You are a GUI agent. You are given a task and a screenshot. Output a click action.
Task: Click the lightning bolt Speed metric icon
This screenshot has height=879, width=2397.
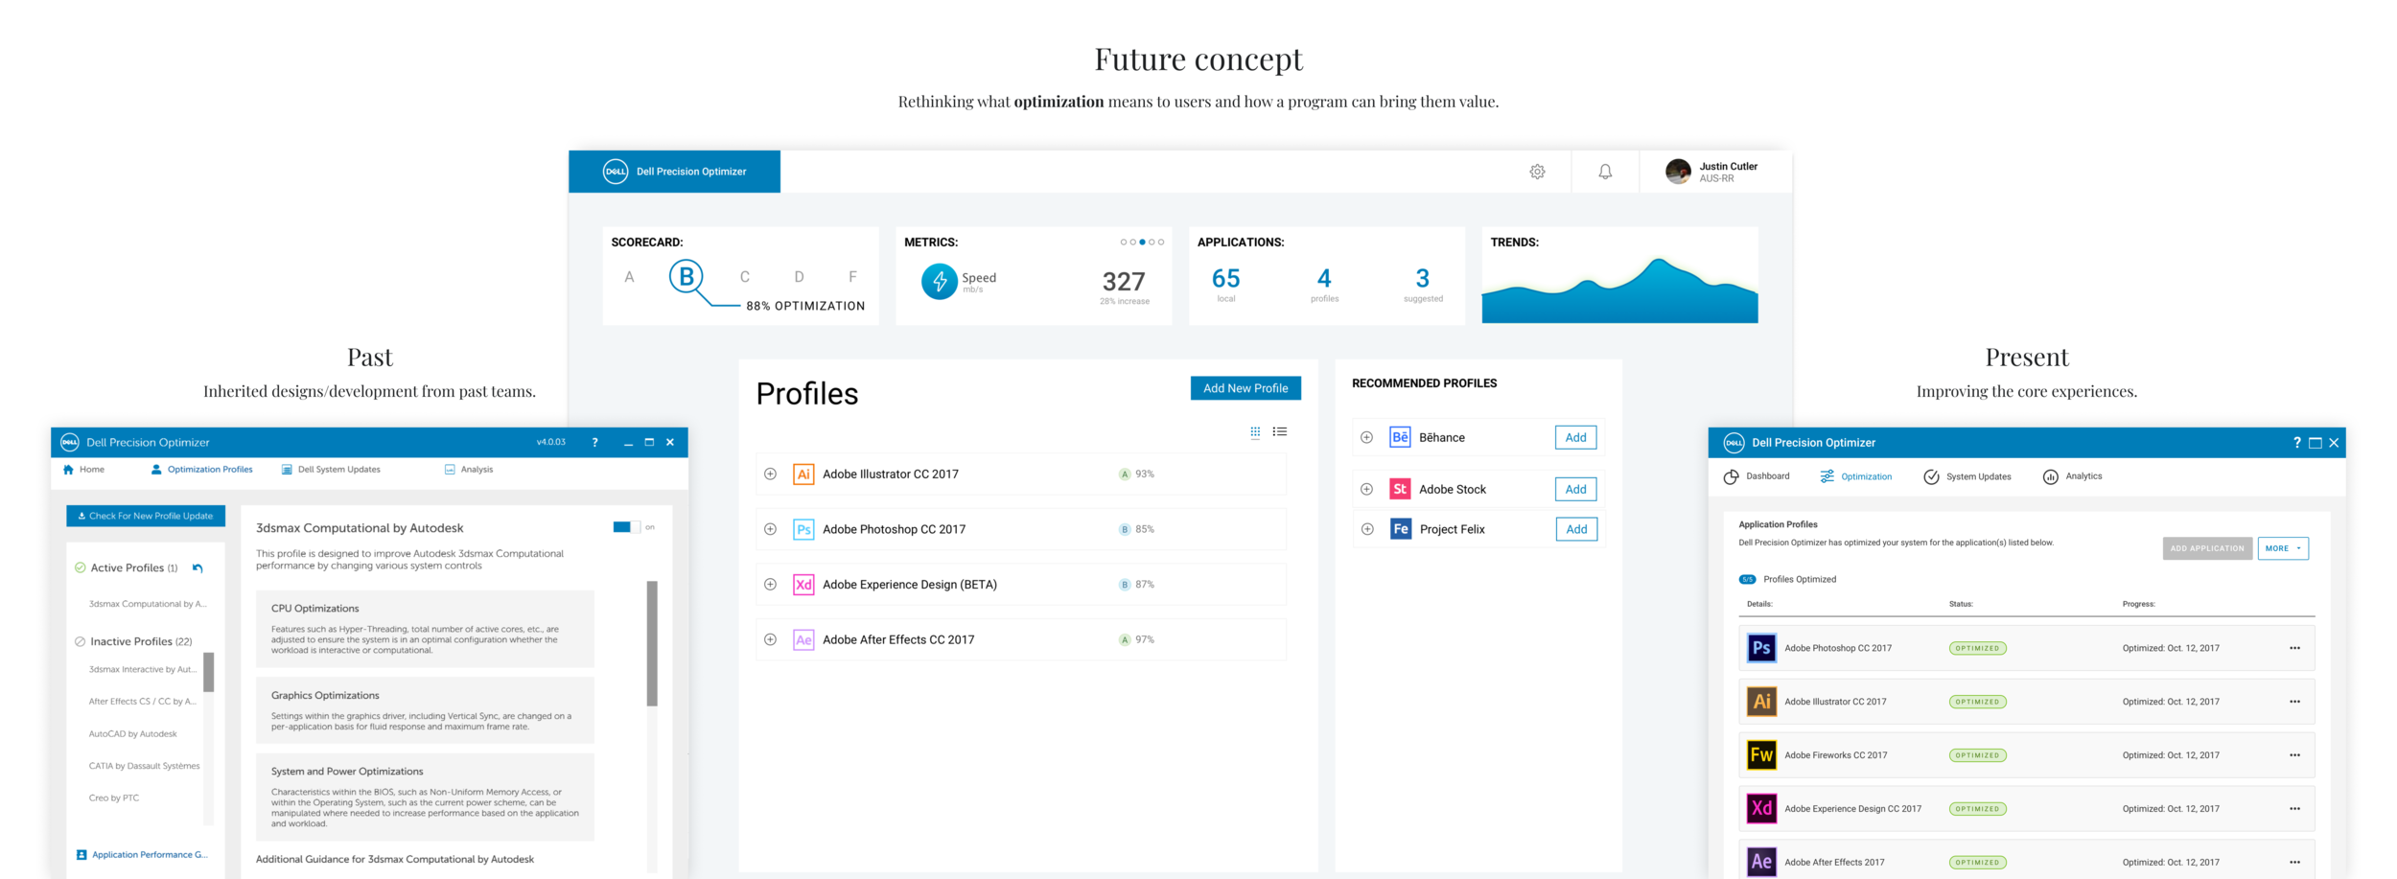click(940, 282)
